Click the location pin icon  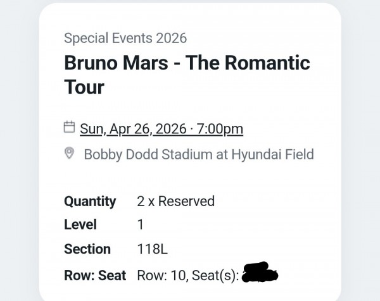[x=70, y=154]
